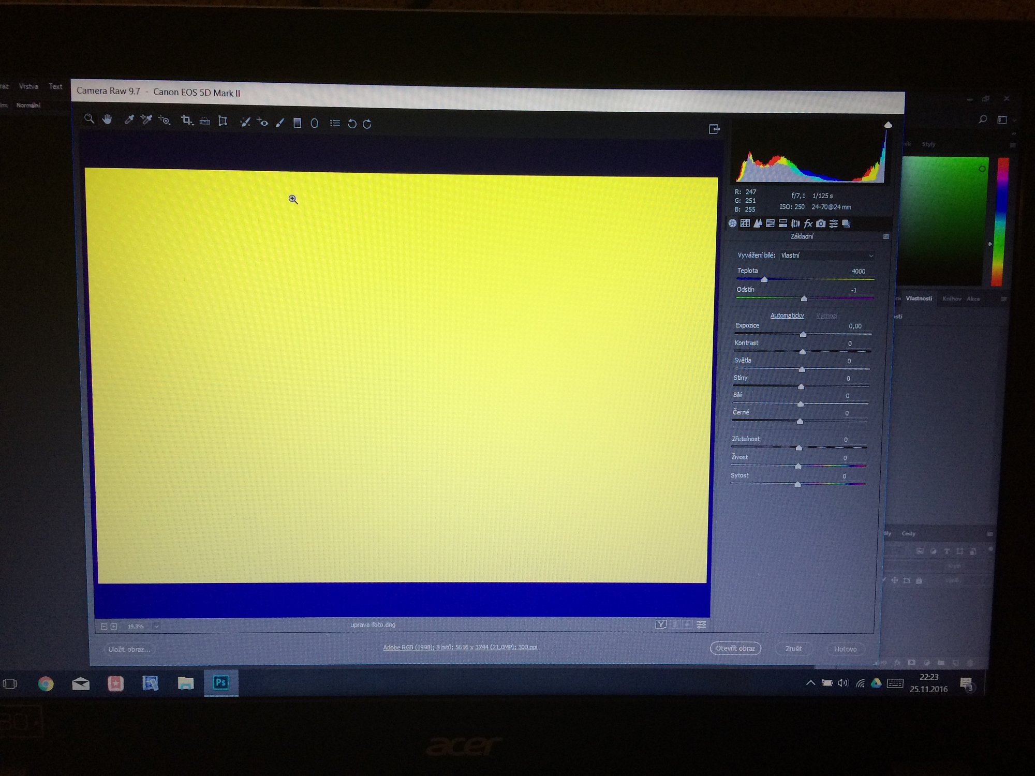Open the zoom level 19,3% dropdown
The width and height of the screenshot is (1035, 776).
(x=156, y=626)
